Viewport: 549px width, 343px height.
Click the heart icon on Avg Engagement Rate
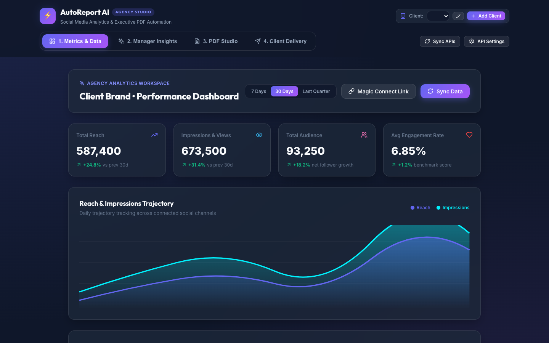click(x=469, y=135)
